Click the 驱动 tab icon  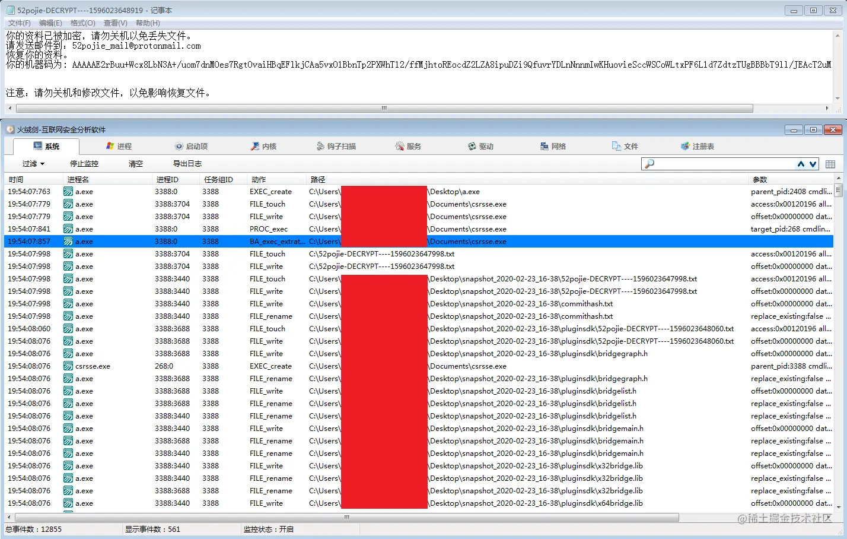coord(472,146)
